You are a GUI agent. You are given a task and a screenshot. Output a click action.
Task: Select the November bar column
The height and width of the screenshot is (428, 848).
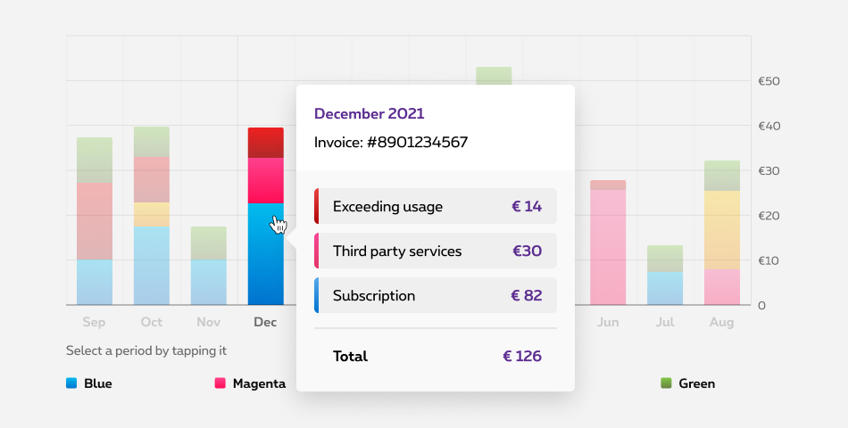[x=208, y=267]
